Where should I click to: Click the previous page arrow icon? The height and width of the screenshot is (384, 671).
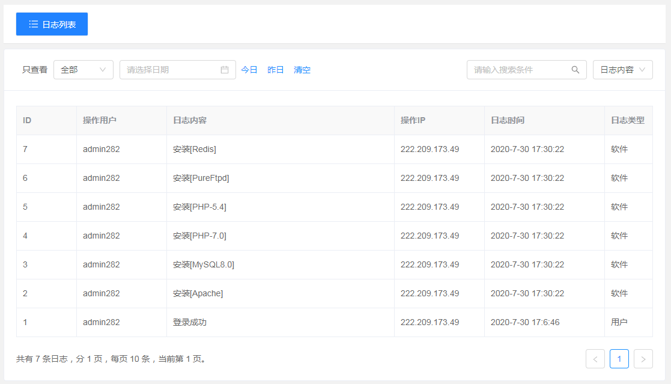595,359
